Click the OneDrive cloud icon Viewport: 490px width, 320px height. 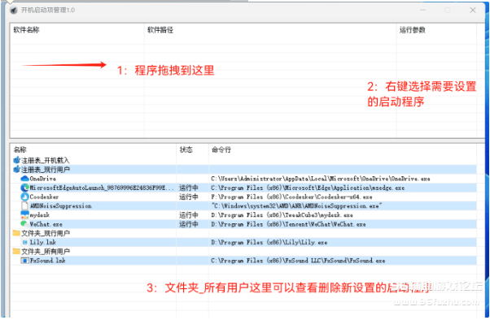(24, 179)
